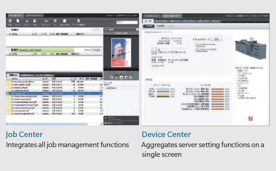This screenshot has width=276, height=171.
Task: Click the first printer icon in Job Center toolbar
Action: tap(10, 21)
